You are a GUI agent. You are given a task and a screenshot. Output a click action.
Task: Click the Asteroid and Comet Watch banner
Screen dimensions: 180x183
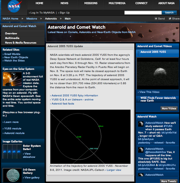point(113,32)
